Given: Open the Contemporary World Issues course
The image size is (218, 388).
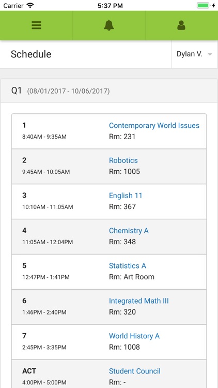Looking at the screenshot, I should (154, 126).
